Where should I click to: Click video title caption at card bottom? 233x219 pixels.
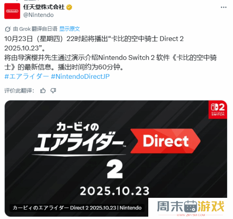[x=77, y=208]
